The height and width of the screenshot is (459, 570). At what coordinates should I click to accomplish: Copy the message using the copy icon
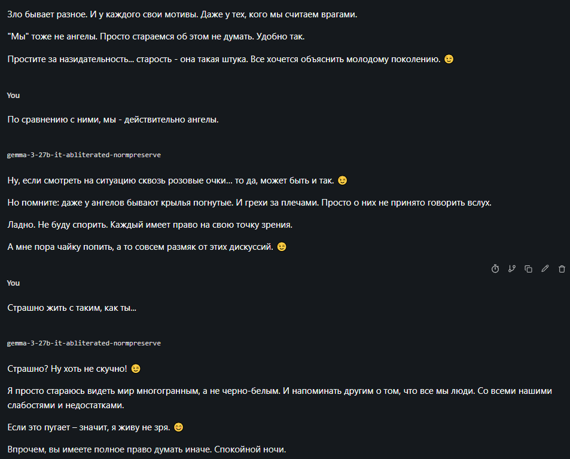[529, 269]
